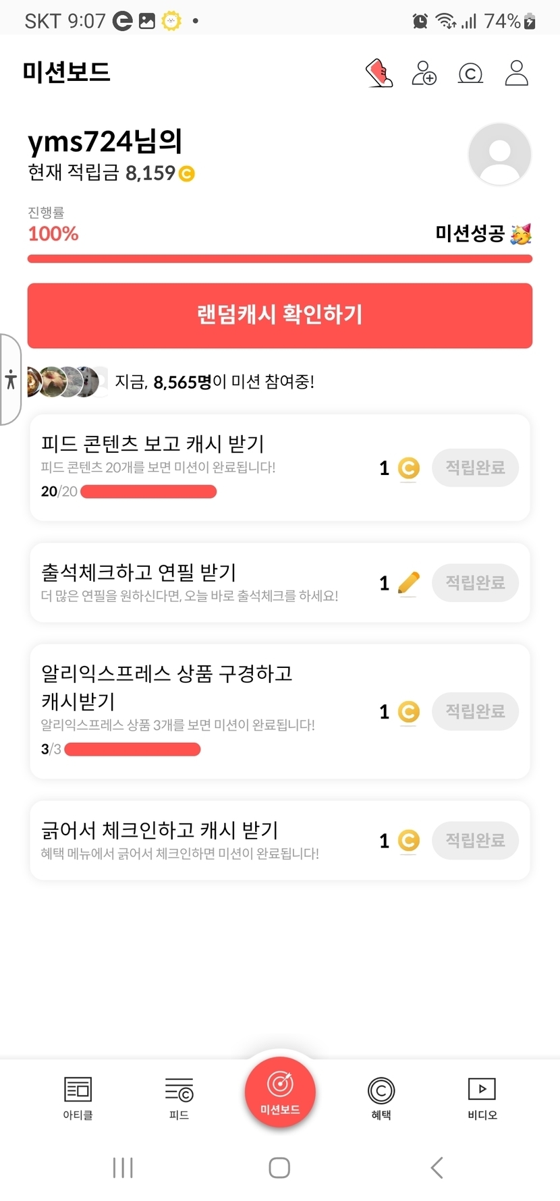The image size is (560, 1201).
Task: Tap 적립완료 for 긁어서 체크인 mission
Action: coord(475,841)
